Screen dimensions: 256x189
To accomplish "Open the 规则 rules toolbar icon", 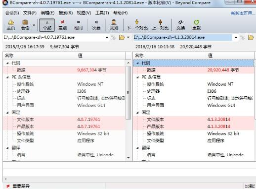I will tap(114, 25).
